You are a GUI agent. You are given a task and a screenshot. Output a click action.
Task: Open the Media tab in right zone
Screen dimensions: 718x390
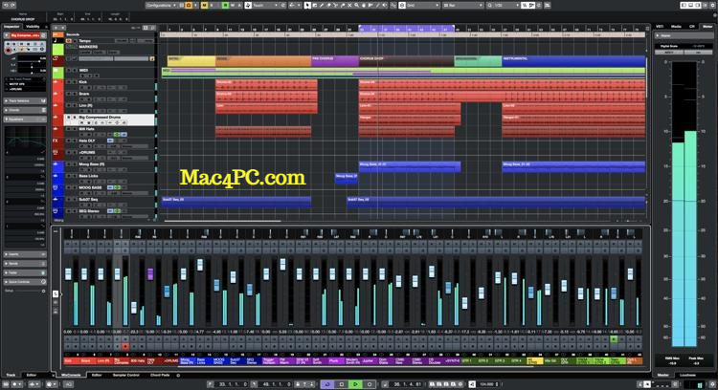click(676, 27)
